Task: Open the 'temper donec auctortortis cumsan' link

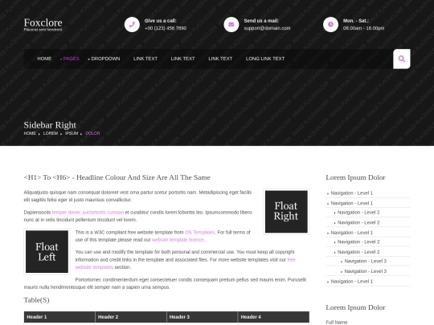Action: (x=88, y=212)
